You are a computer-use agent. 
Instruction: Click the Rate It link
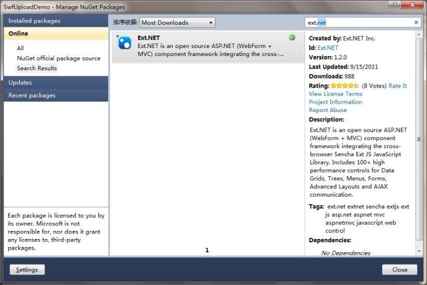398,86
